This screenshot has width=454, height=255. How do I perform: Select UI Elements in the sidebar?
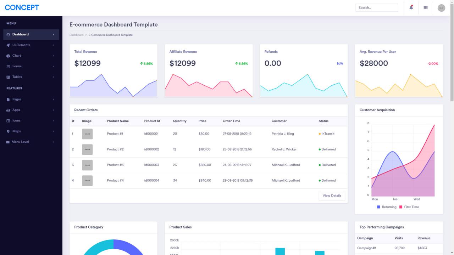(x=31, y=45)
